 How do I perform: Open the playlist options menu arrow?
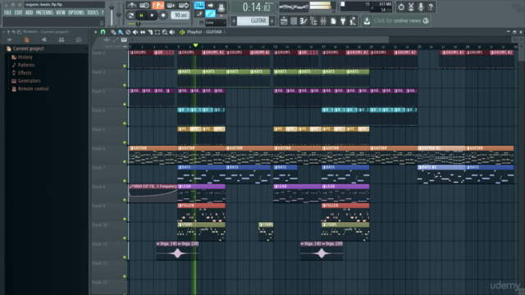tap(96, 32)
